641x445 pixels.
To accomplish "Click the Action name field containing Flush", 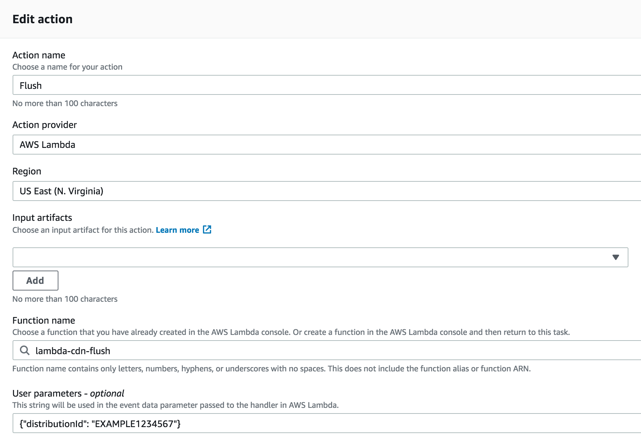I will pyautogui.click(x=327, y=85).
